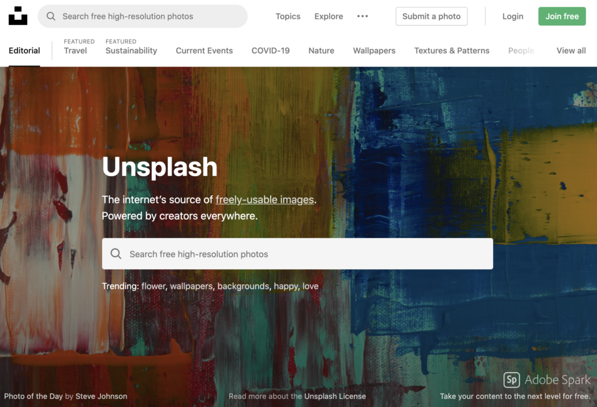Focus the hero search photos field

[297, 254]
